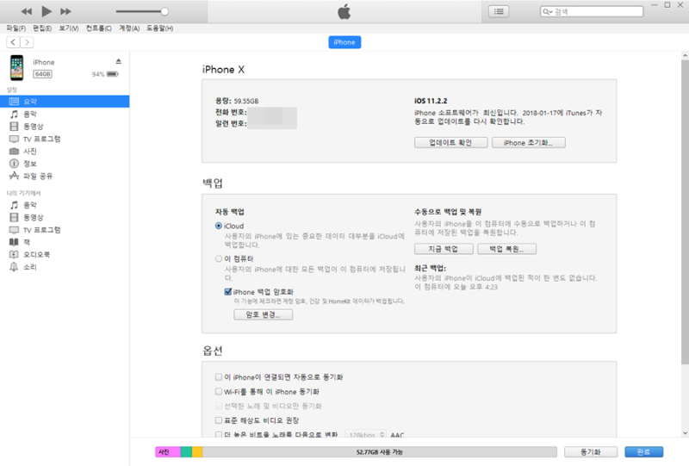This screenshot has width=689, height=466.
Task: Click the volume slider knob
Action: pos(164,11)
